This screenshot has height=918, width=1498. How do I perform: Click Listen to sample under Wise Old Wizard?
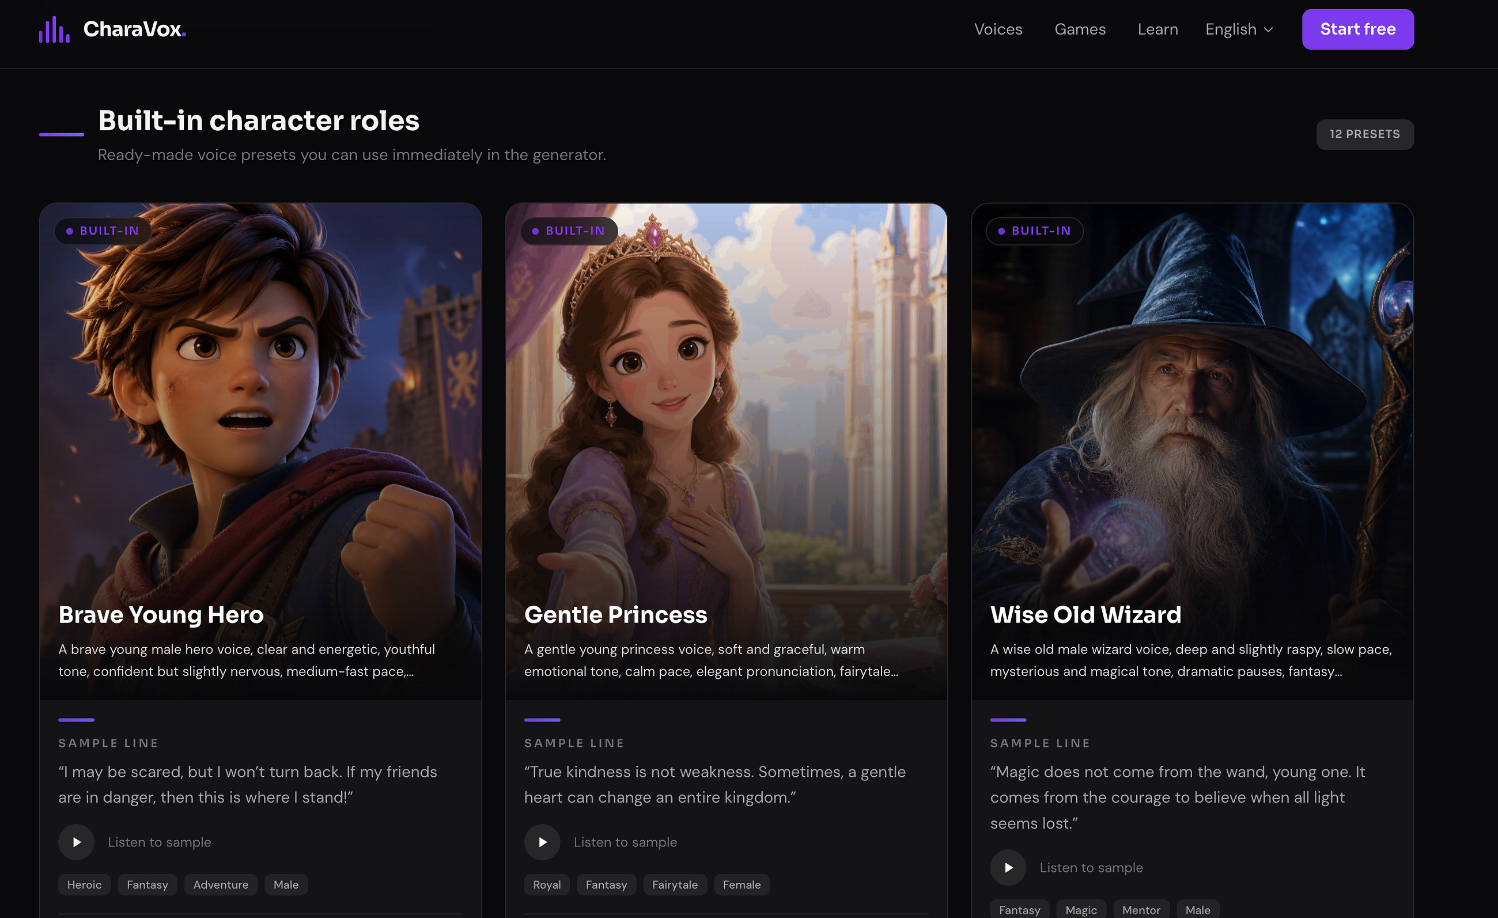1091,867
